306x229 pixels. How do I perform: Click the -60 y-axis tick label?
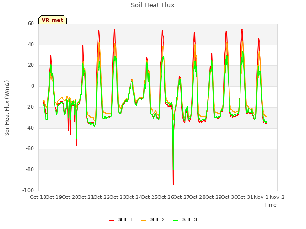click(x=30, y=148)
